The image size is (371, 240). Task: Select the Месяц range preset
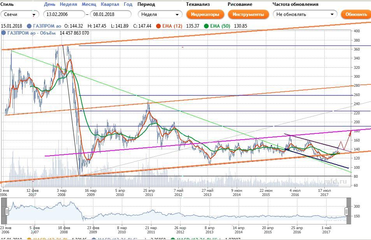click(x=89, y=4)
